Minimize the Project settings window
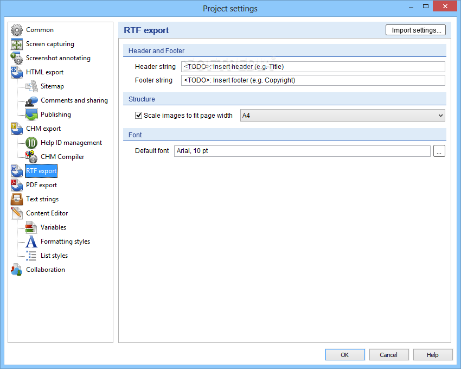Viewport: 461px width, 369px height. 411,7
